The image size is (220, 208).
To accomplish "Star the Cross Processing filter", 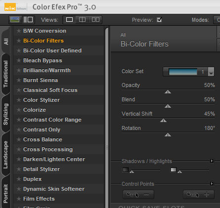I will tap(19, 149).
